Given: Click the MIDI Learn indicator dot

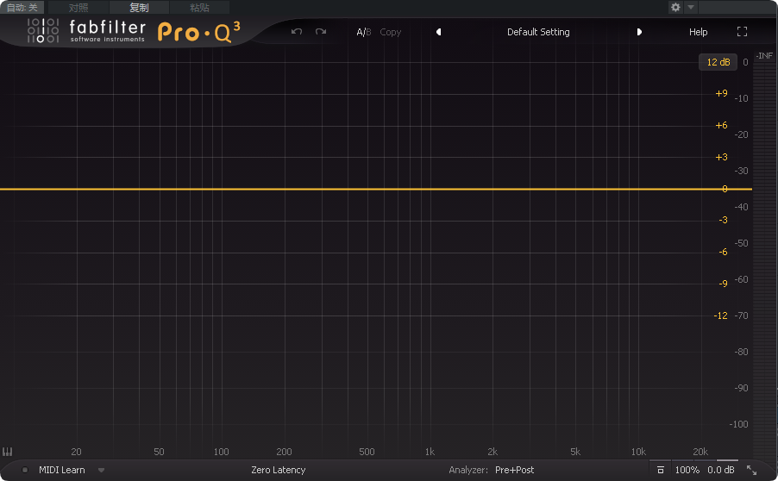Looking at the screenshot, I should pos(25,470).
